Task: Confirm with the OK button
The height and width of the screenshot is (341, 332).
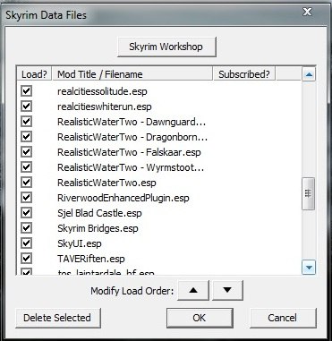Action: coord(200,318)
